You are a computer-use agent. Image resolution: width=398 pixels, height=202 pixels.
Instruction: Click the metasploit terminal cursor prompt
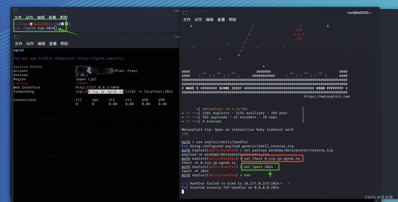(x=183, y=192)
